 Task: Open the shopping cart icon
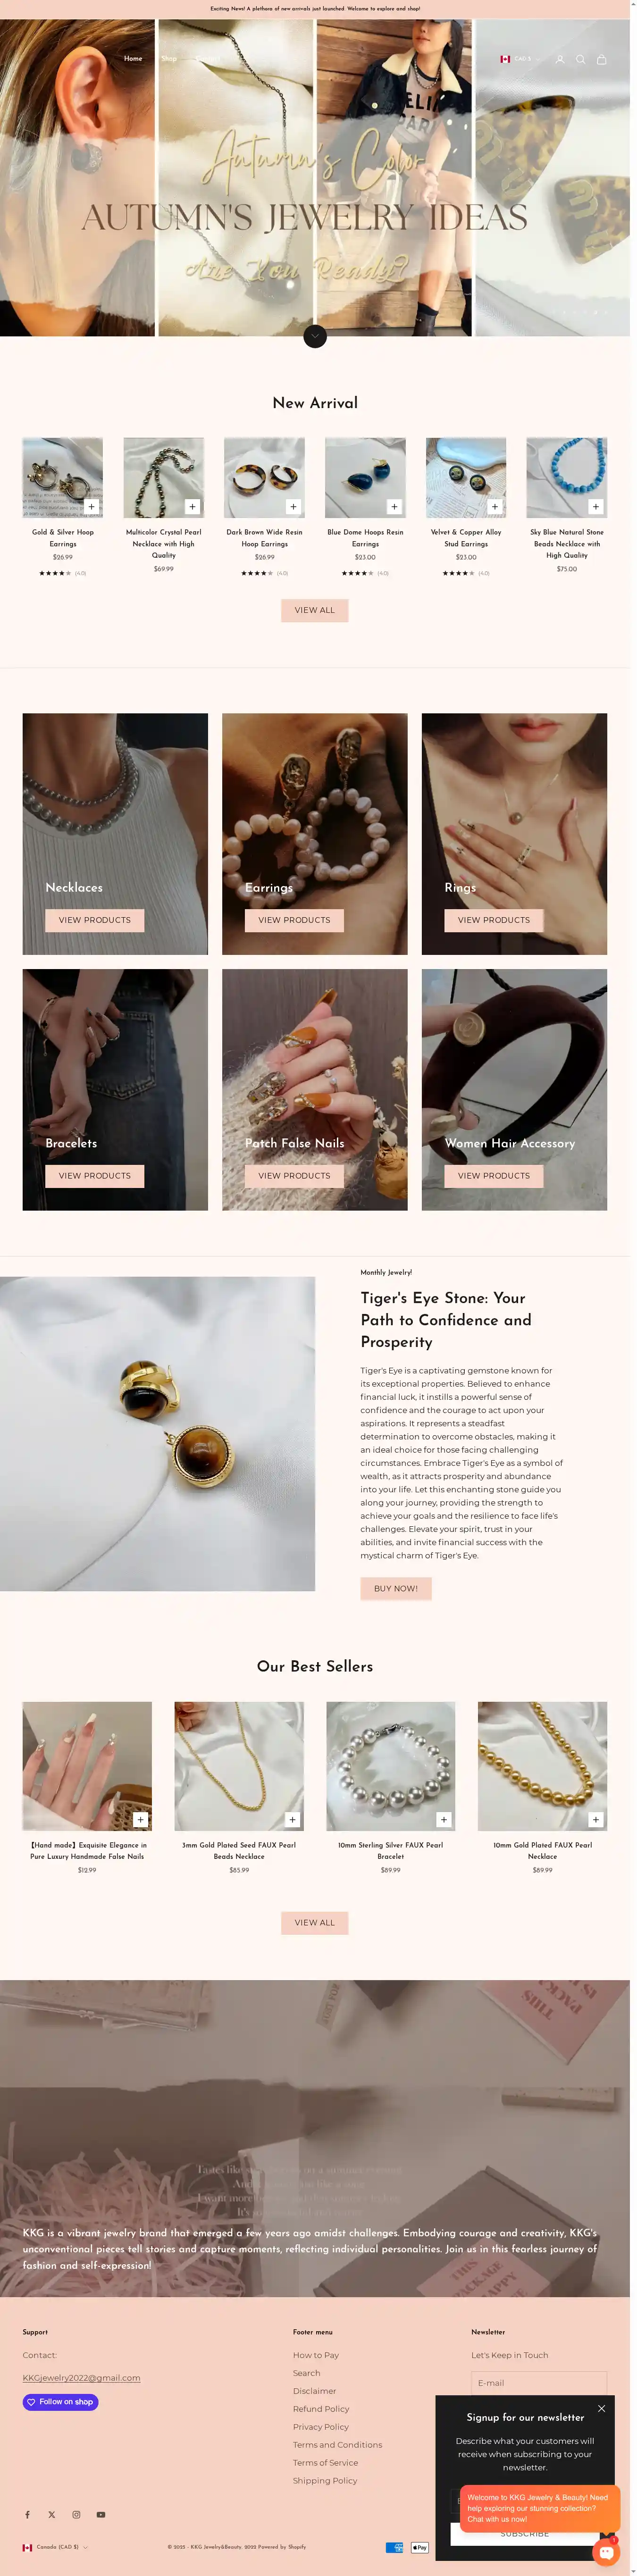coord(602,60)
